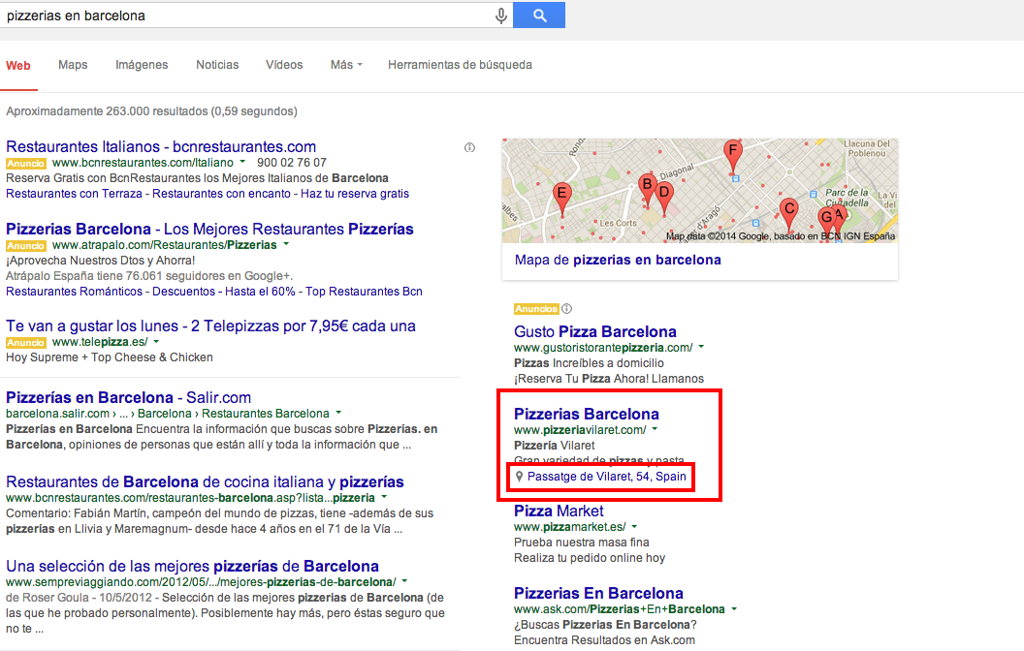
Task: Open Herramientas de búsqueda
Action: pos(460,65)
